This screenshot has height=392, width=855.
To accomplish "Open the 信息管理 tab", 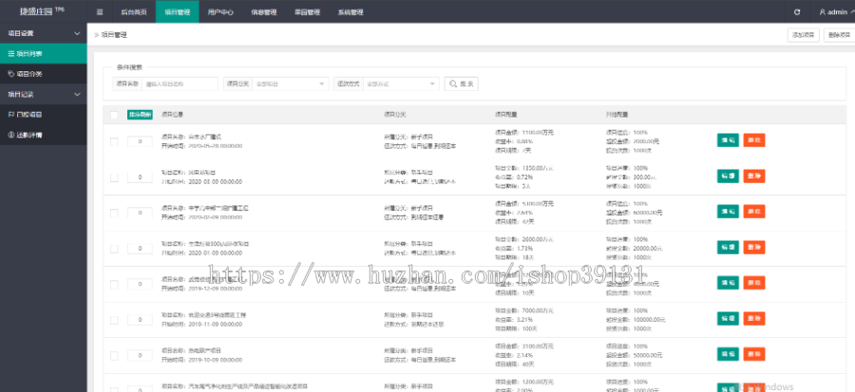I will tap(264, 12).
